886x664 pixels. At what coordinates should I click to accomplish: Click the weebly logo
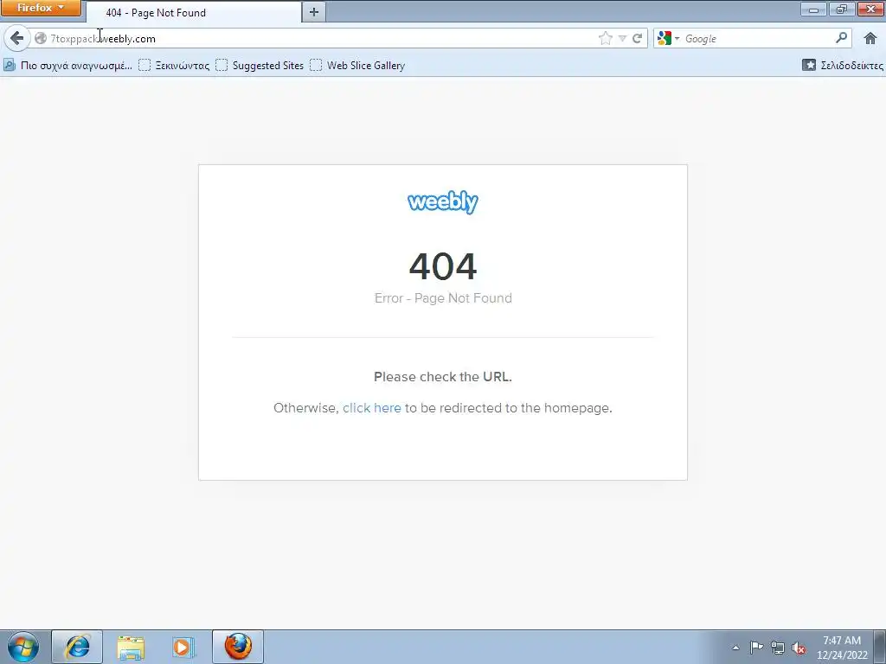(x=443, y=202)
